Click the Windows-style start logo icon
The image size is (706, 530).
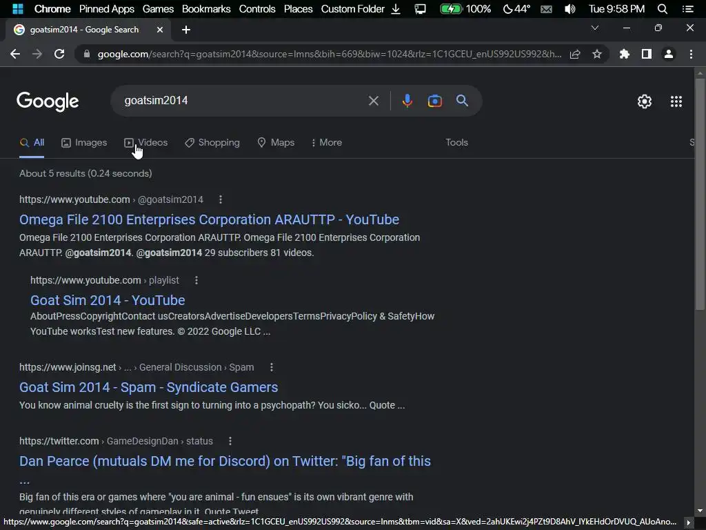pos(17,8)
